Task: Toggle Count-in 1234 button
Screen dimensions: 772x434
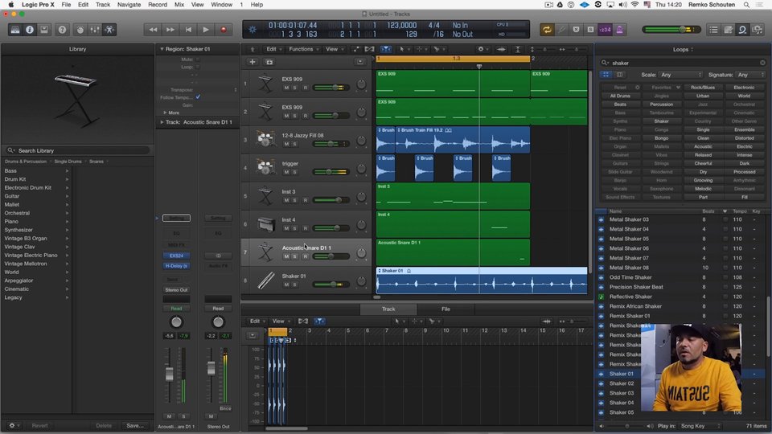Action: [605, 30]
